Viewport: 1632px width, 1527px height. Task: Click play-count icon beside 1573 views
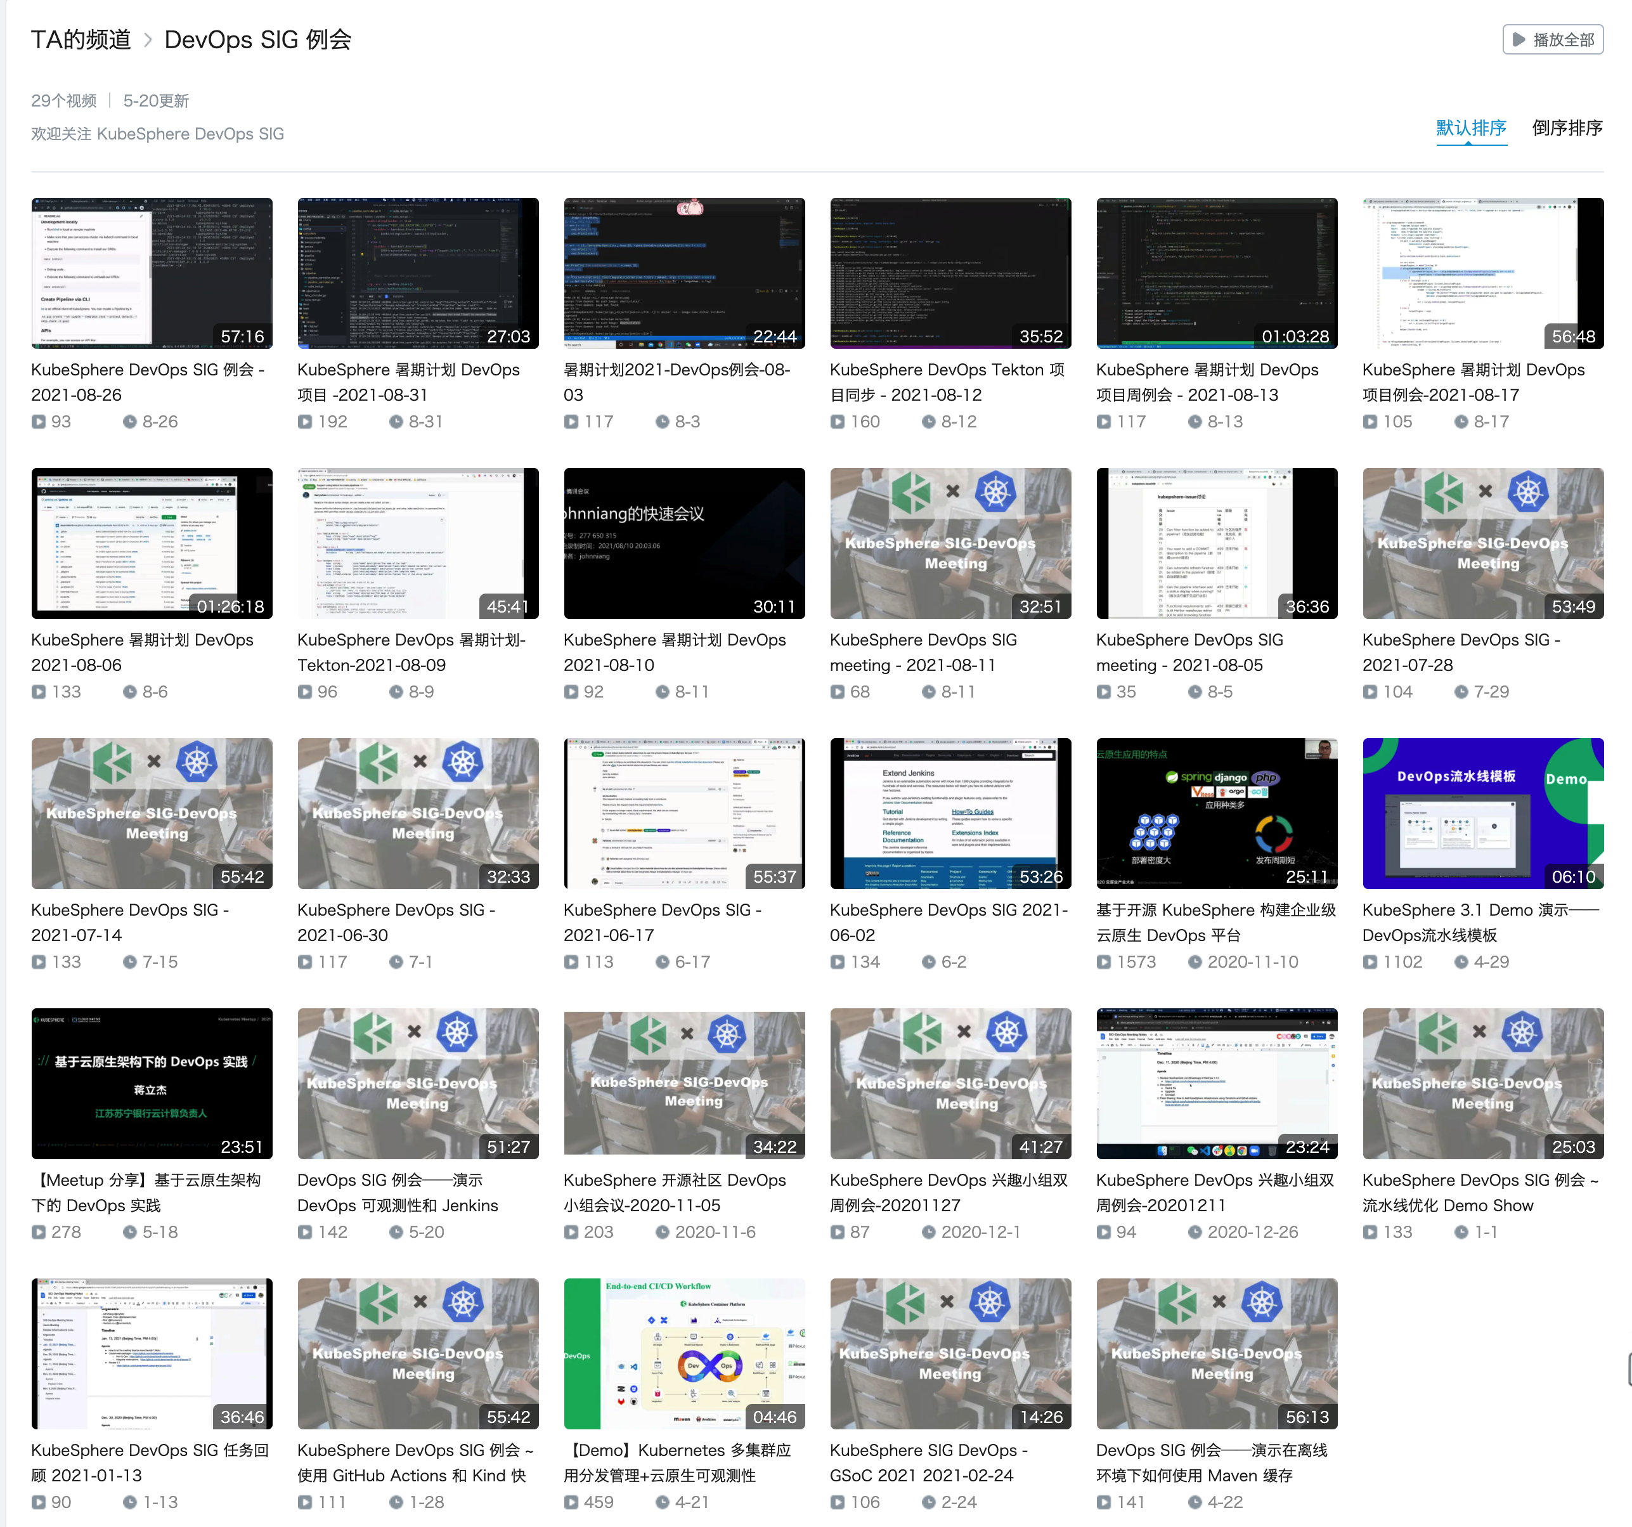click(x=1103, y=961)
